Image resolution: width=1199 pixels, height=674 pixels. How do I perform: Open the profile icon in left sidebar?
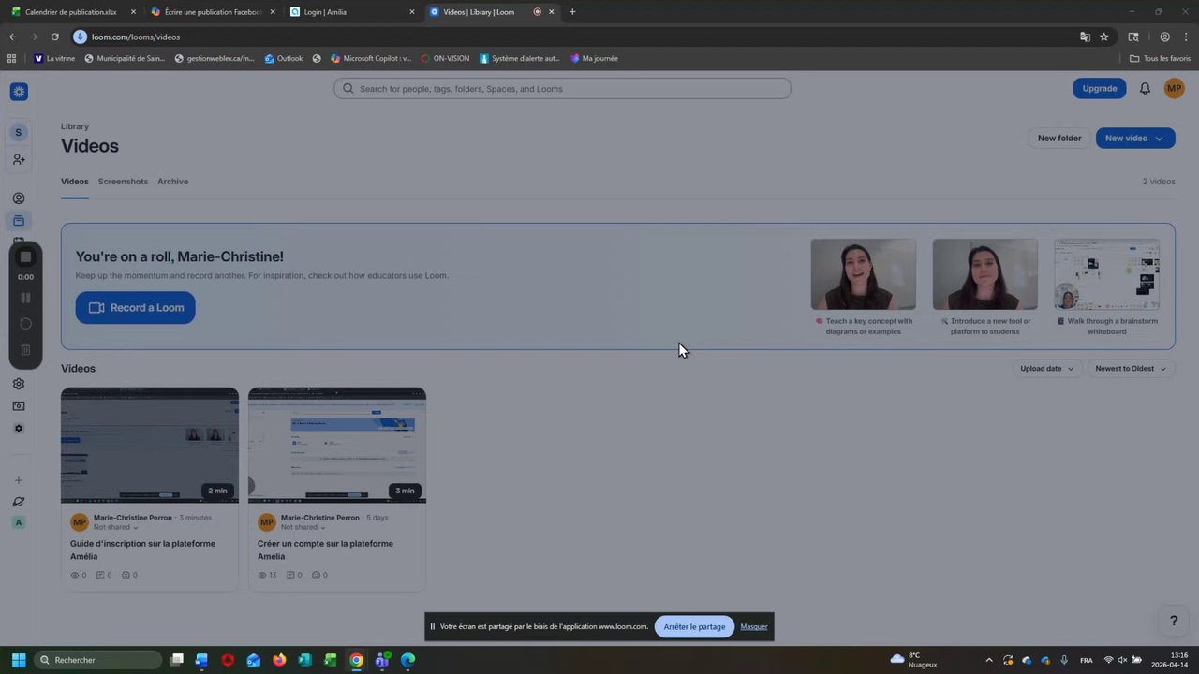[x=19, y=198]
